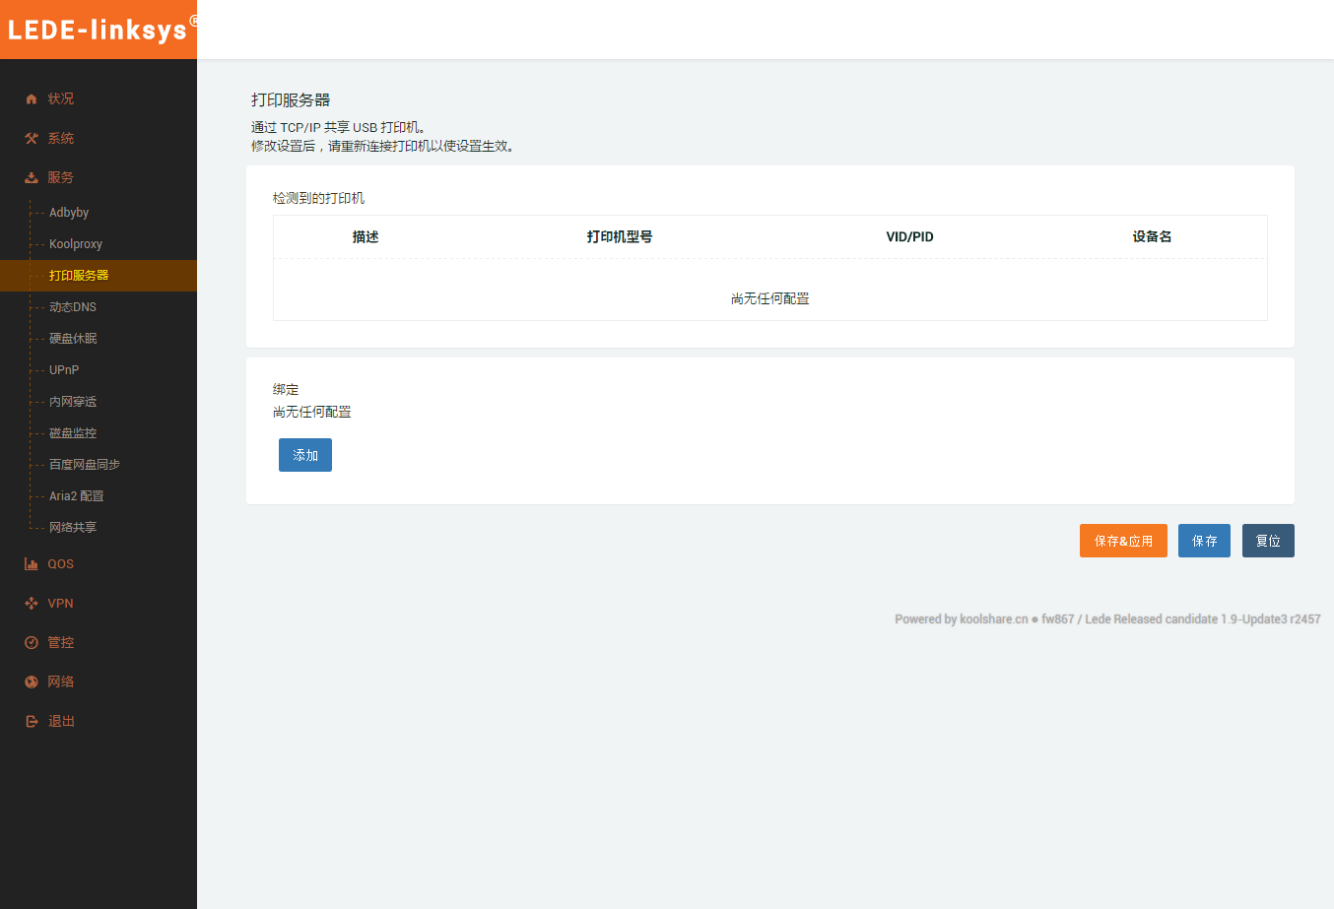This screenshot has height=909, width=1334.
Task: Select 动态DNS in the services list
Action: 73,307
